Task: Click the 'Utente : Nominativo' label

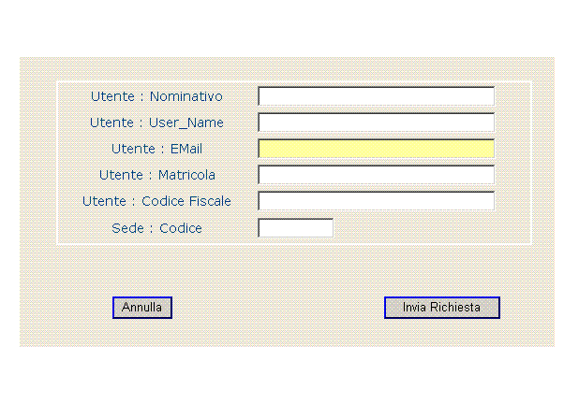Action: [x=156, y=96]
